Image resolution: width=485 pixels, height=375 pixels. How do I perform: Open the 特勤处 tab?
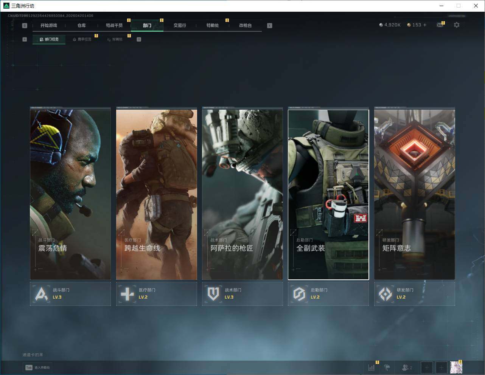point(213,25)
